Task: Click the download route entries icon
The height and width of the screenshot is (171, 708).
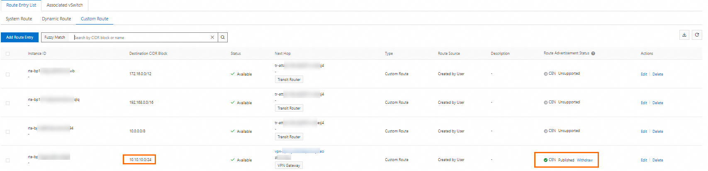Action: (684, 35)
